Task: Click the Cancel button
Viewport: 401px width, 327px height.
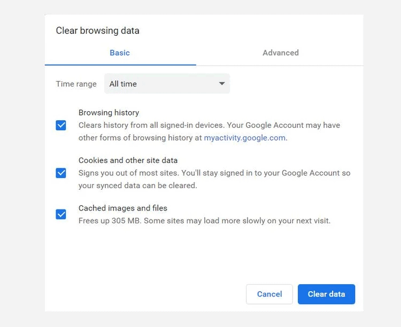Action: tap(269, 294)
